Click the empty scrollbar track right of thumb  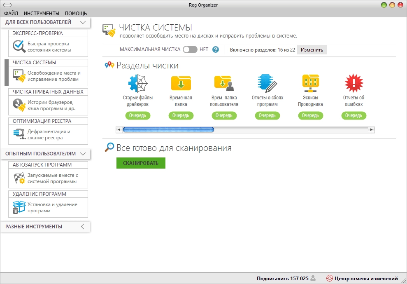point(291,129)
